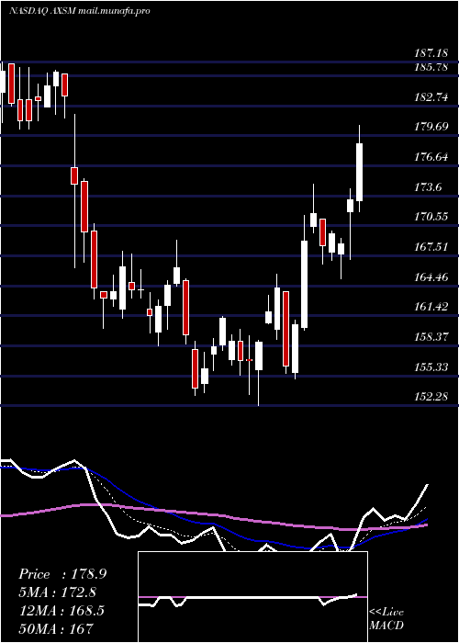Click the 161.42 price level label
The image size is (459, 643).
(431, 307)
